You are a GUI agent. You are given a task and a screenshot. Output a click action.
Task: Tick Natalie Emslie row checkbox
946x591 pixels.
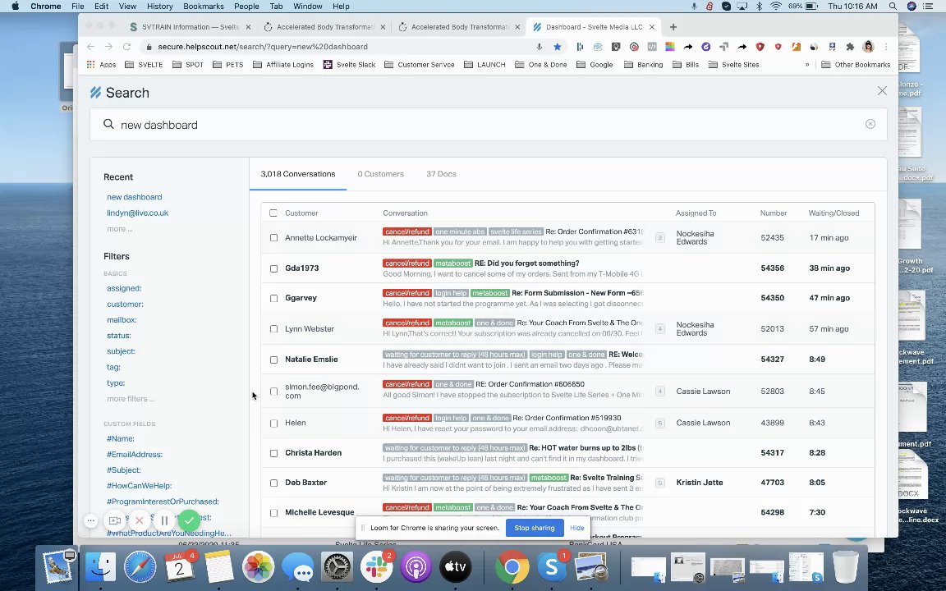coord(274,360)
